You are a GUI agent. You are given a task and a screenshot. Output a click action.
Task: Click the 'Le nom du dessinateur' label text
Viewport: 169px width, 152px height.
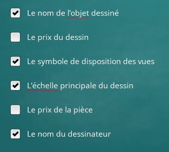click(x=69, y=134)
